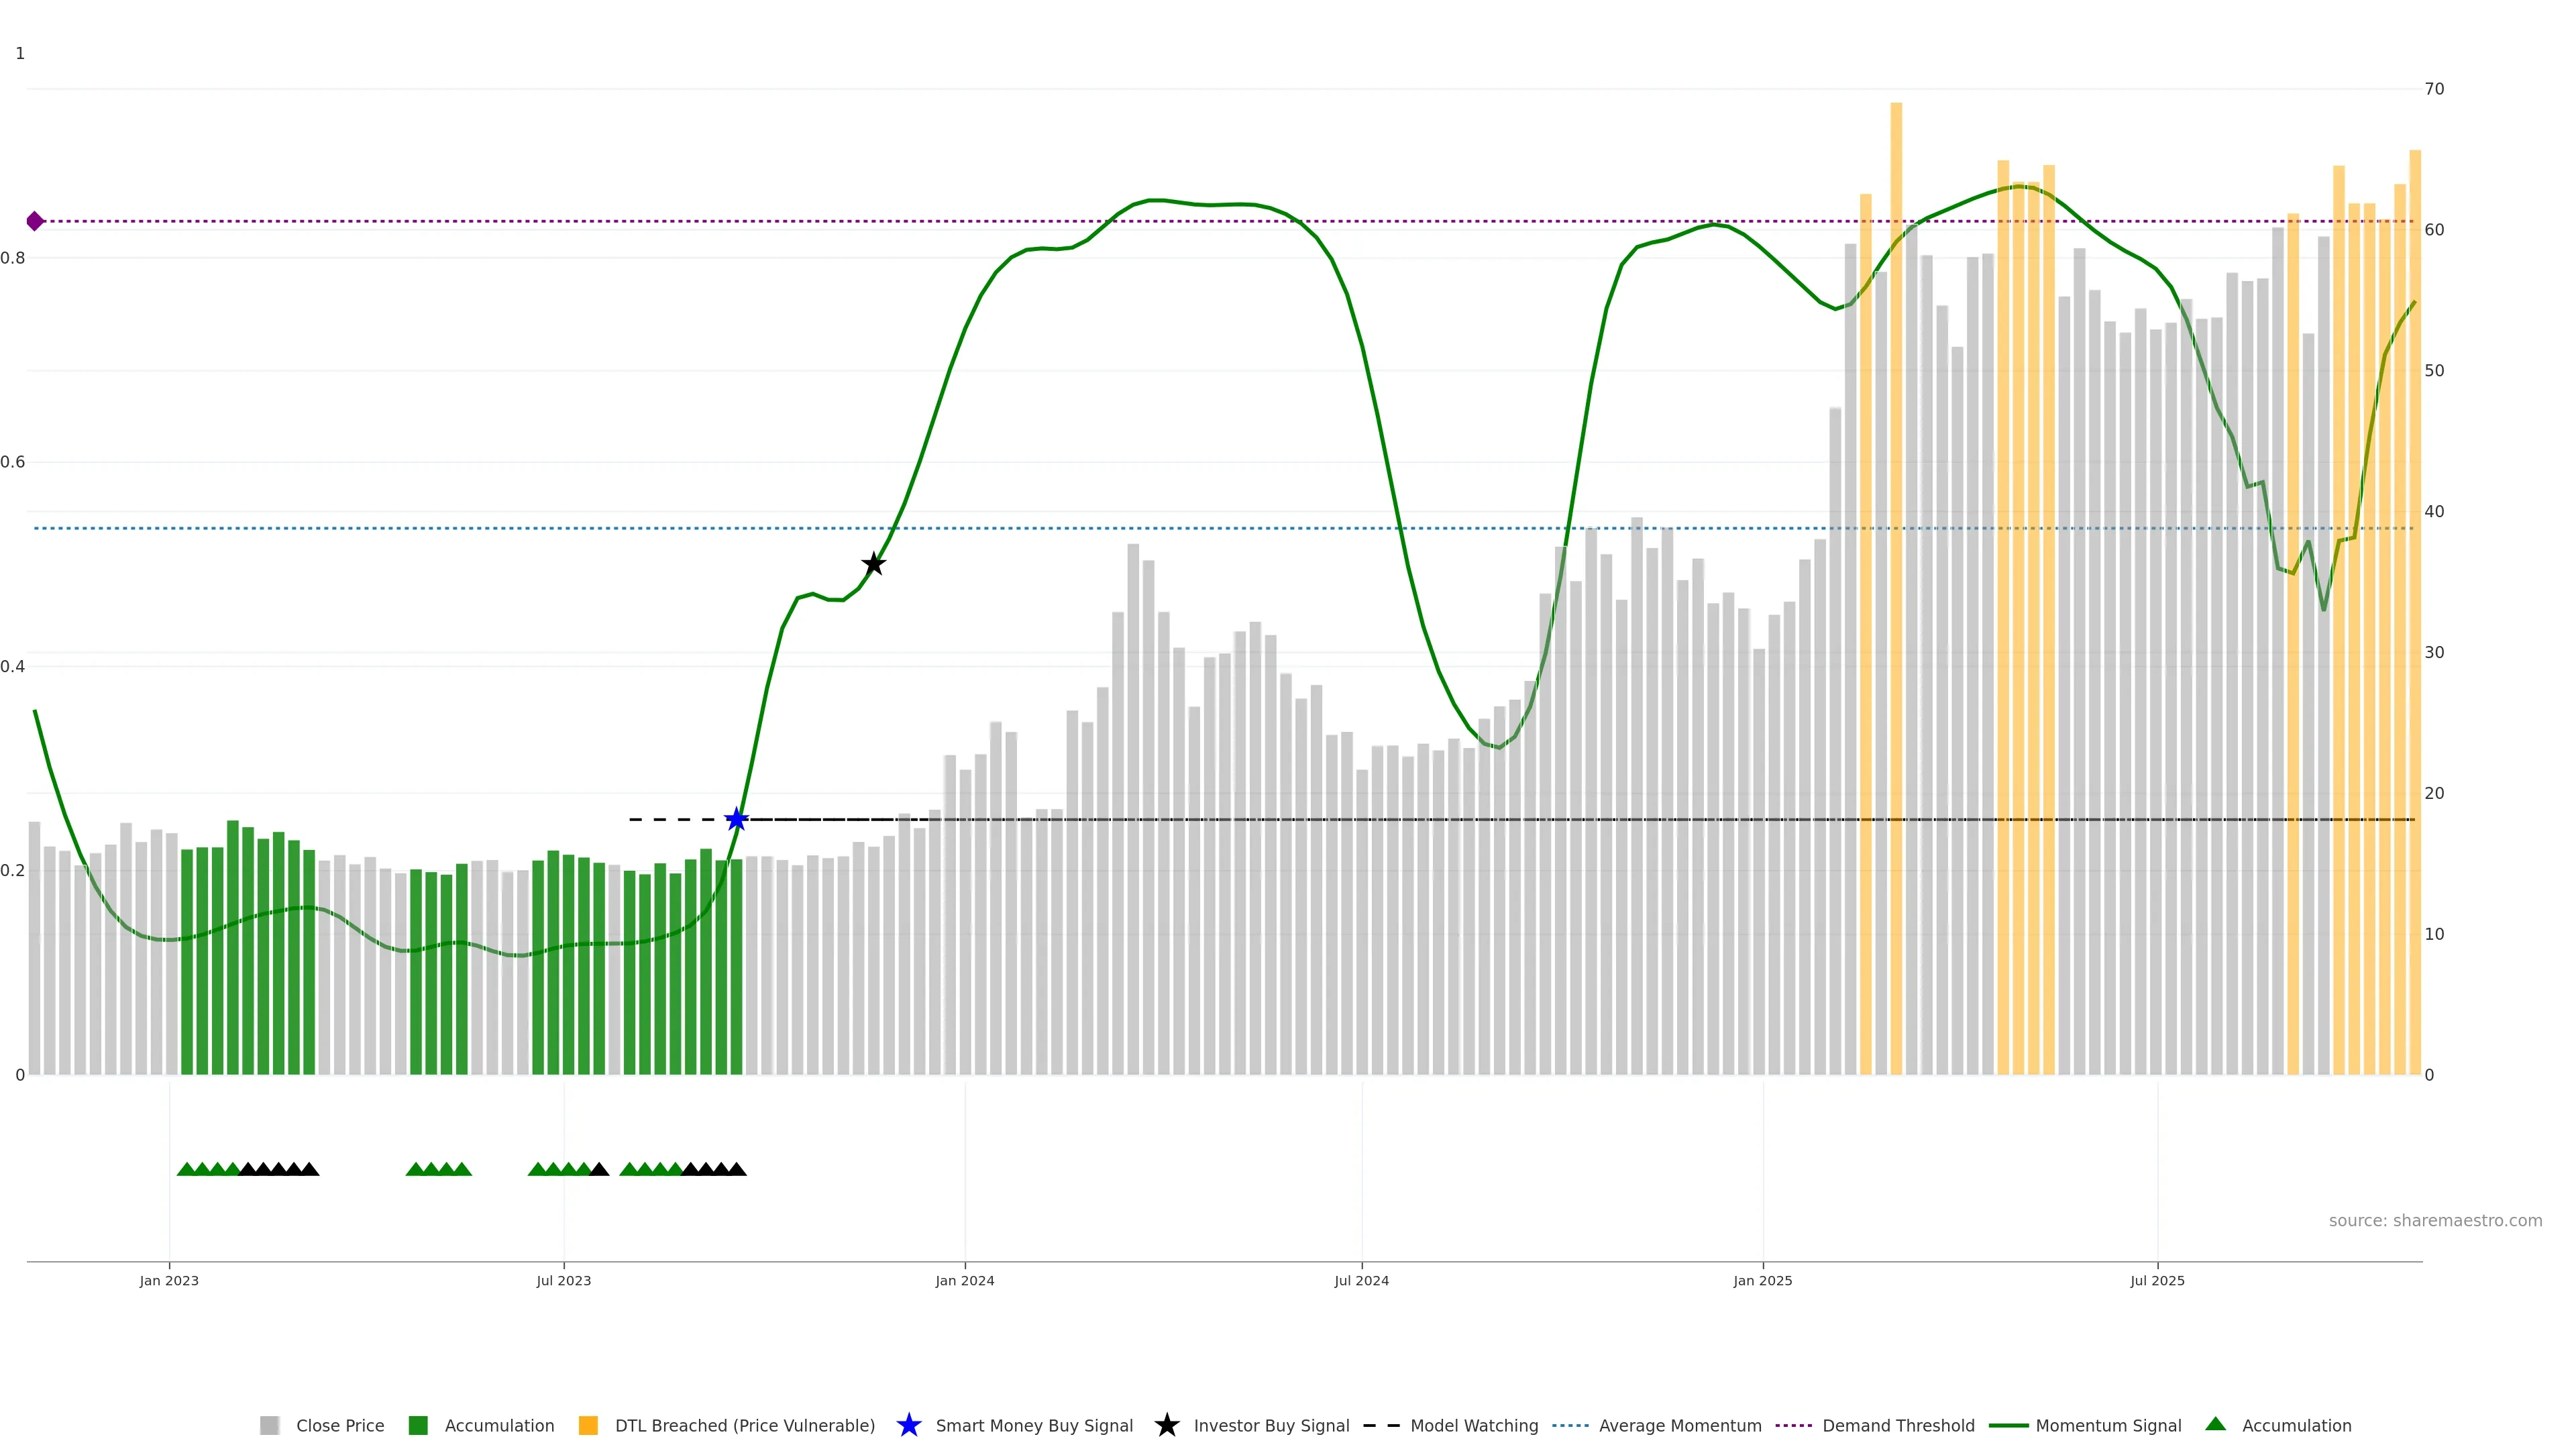The width and height of the screenshot is (2576, 1449).
Task: Click the Jan 2024 x-axis label
Action: [x=964, y=1280]
